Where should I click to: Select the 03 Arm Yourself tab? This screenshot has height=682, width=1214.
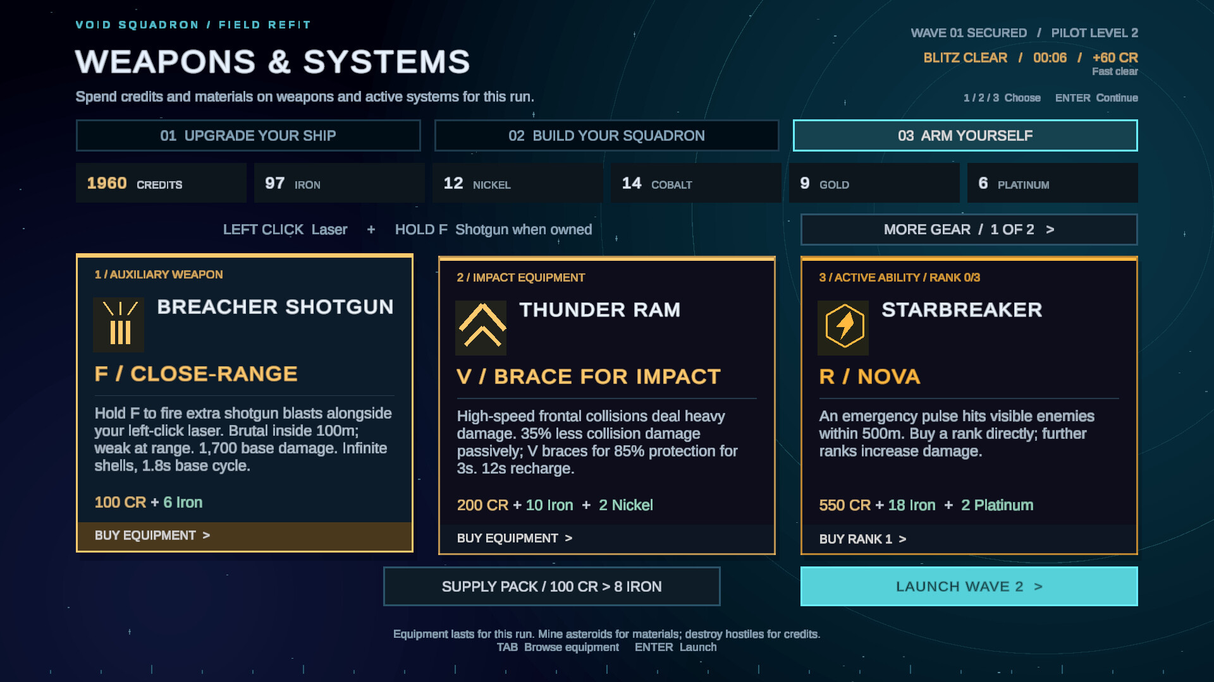coord(965,136)
